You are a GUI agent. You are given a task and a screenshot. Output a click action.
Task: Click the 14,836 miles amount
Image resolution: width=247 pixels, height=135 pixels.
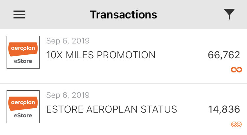coord(224,109)
